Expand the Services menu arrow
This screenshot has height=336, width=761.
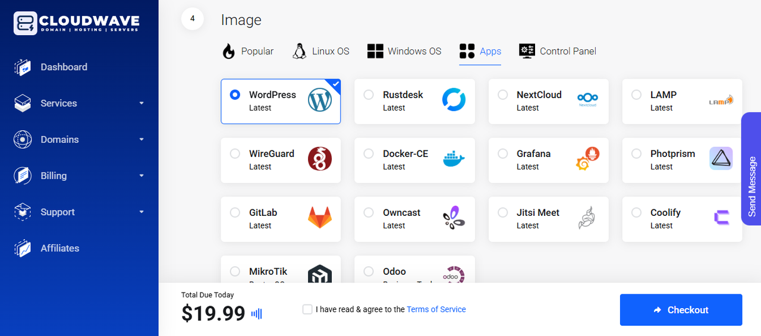click(x=141, y=103)
